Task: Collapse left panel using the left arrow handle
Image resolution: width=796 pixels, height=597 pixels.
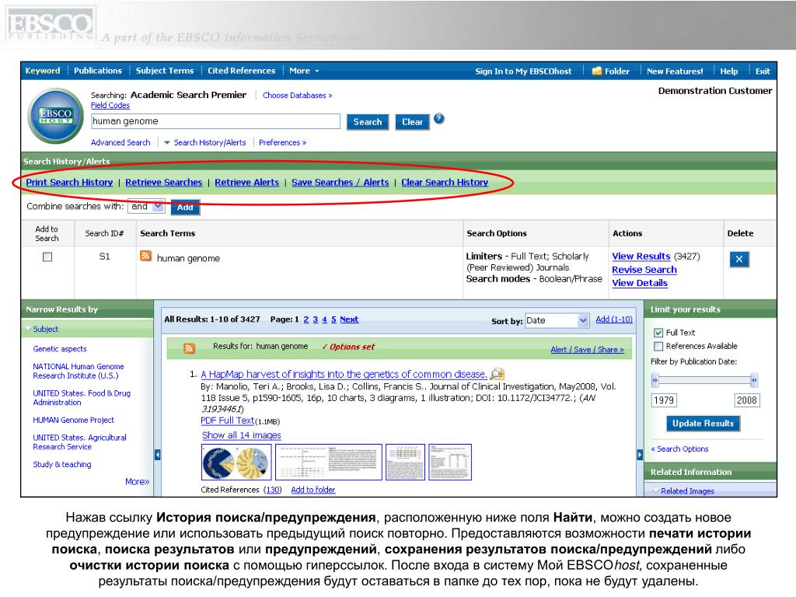Action: (157, 455)
